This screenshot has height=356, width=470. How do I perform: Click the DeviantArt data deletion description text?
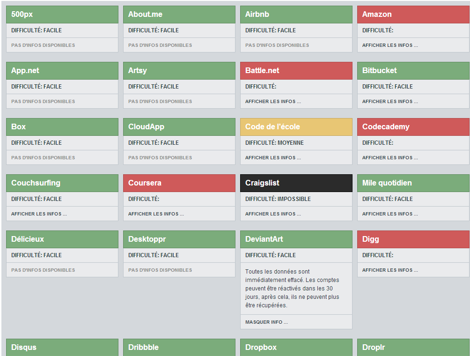click(292, 289)
